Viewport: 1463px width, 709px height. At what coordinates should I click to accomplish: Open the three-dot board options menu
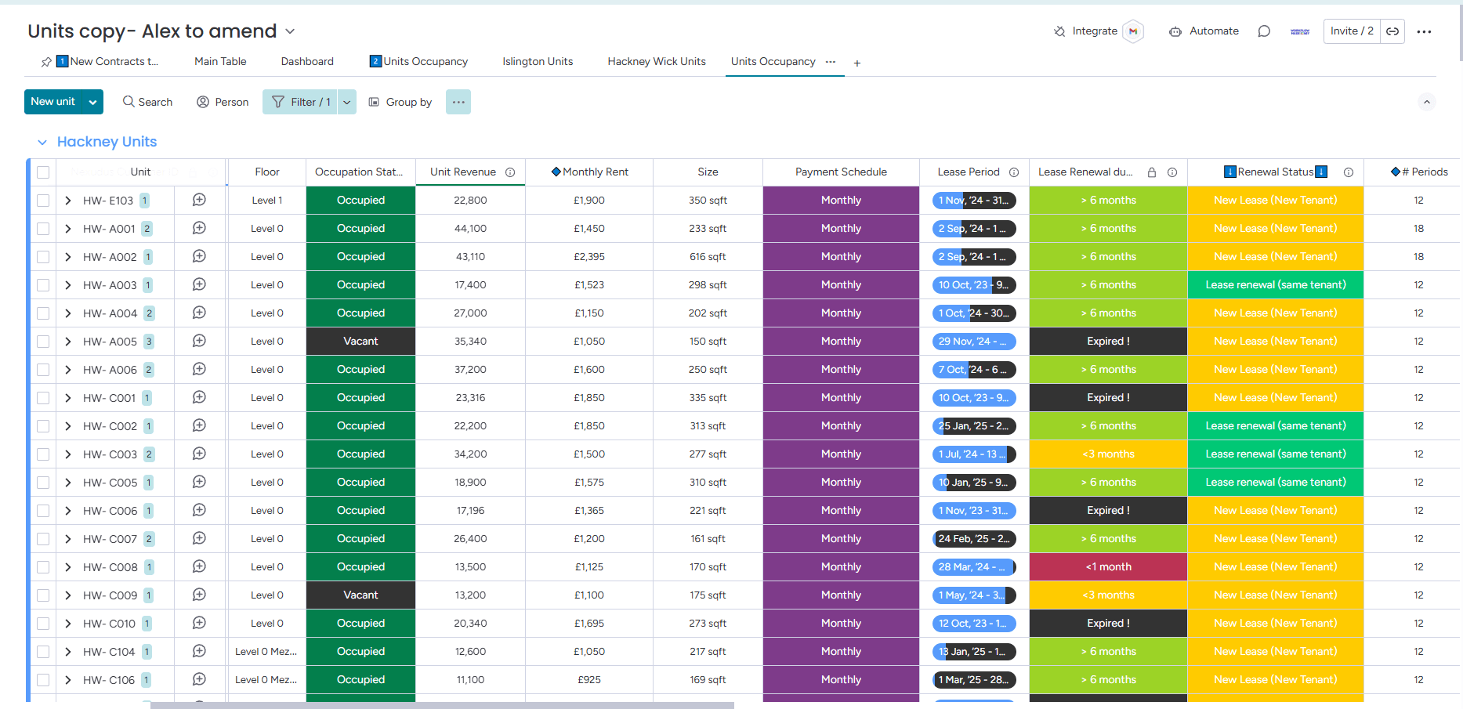(1425, 31)
